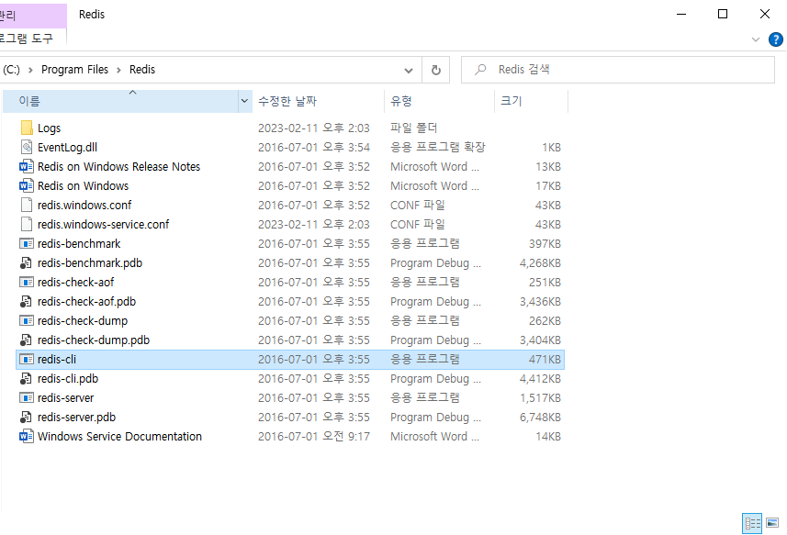Click 오전 9:17 modified date cell
The width and height of the screenshot is (787, 535).
coord(314,436)
